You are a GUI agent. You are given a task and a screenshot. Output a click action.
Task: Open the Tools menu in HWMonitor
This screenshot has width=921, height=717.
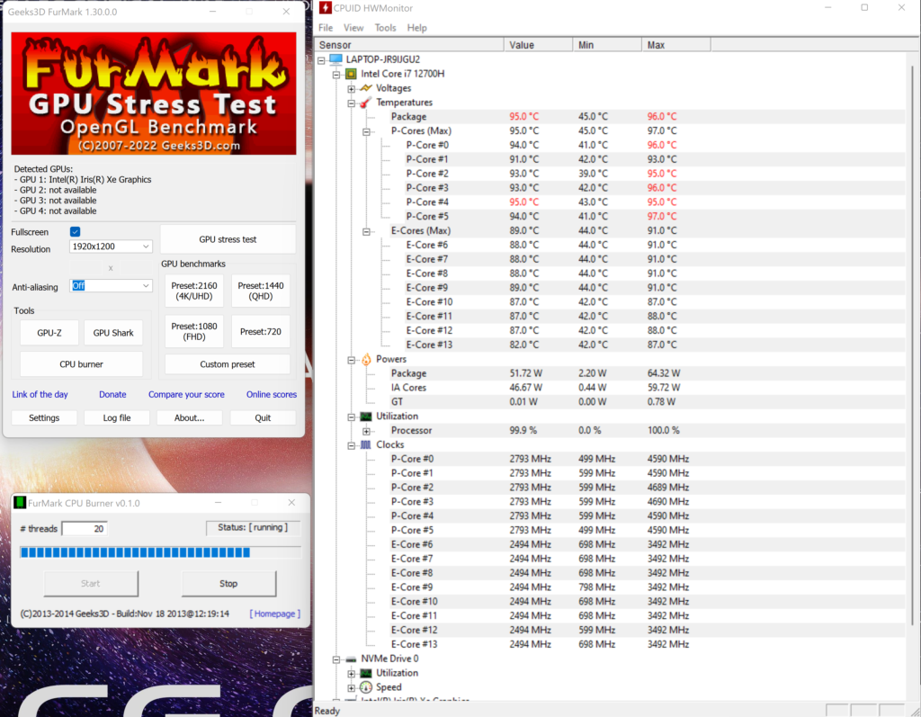(x=385, y=27)
